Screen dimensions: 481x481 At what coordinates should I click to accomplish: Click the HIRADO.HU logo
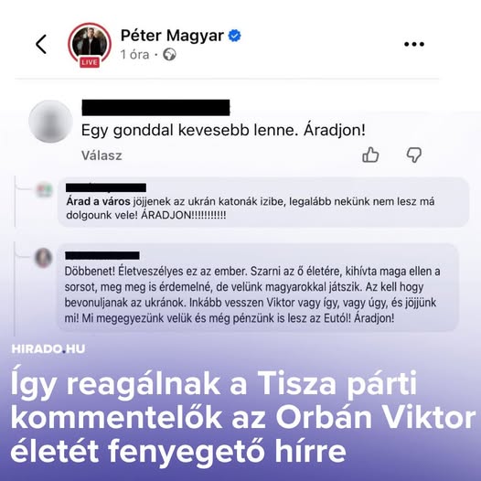tap(48, 348)
